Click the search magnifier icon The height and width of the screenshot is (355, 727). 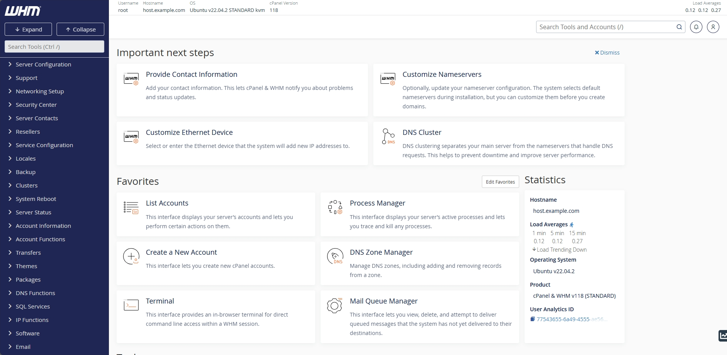tap(679, 27)
